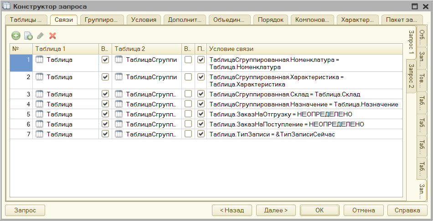
Task: Open the Характер... tab
Action: (x=357, y=20)
